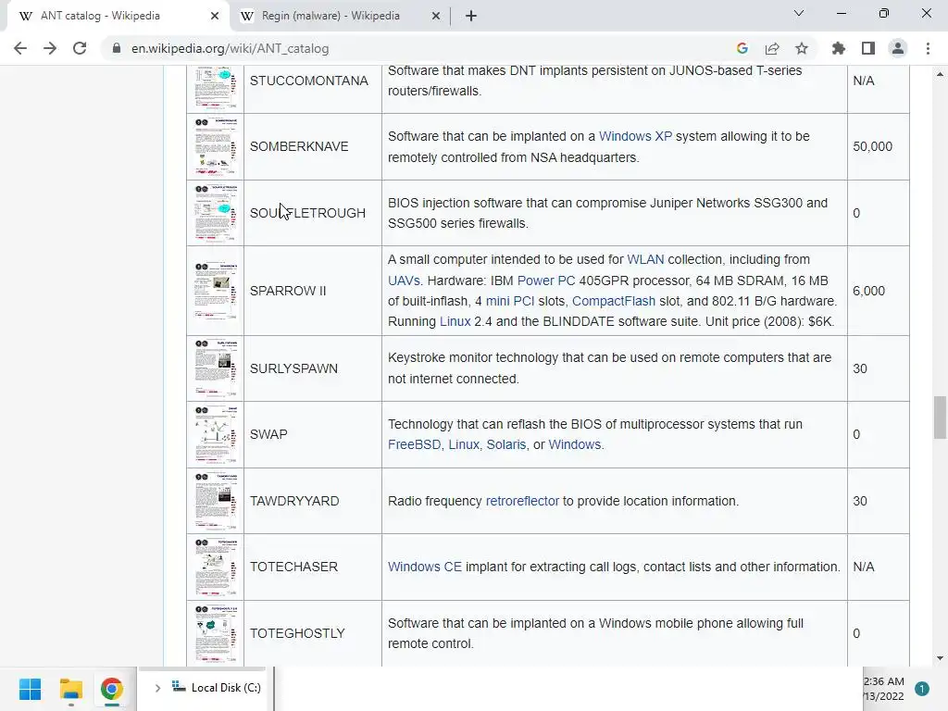Open TAWDRYYARD catalog page thumbnail
The width and height of the screenshot is (948, 711).
click(215, 501)
